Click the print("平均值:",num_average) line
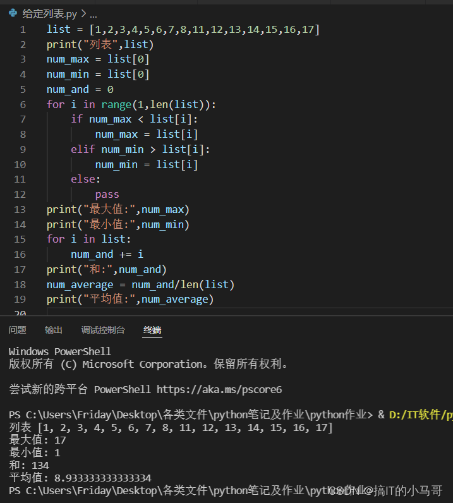The height and width of the screenshot is (503, 453). (x=130, y=300)
